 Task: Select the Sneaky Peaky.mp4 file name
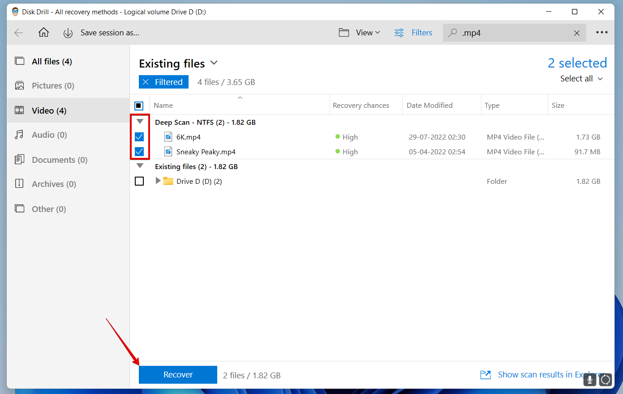pyautogui.click(x=206, y=152)
